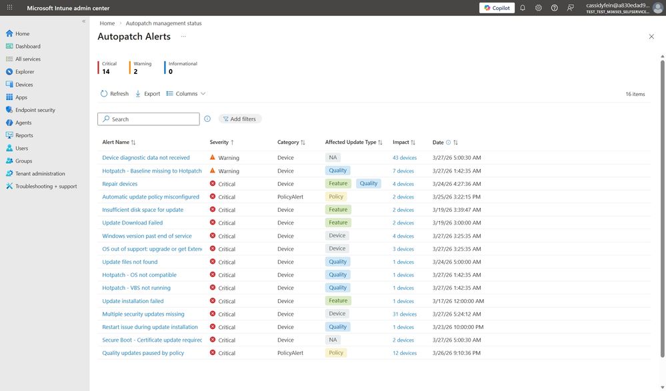Open the ellipsis menu beside Autopatch Alerts

183,37
